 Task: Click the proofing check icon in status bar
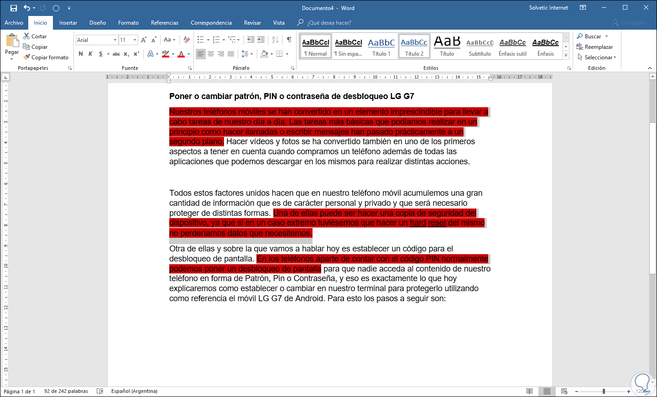pyautogui.click(x=100, y=392)
